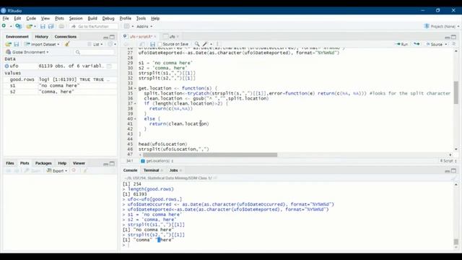Open Source button dropdown arrow
The height and width of the screenshot is (260, 462).
point(446,44)
